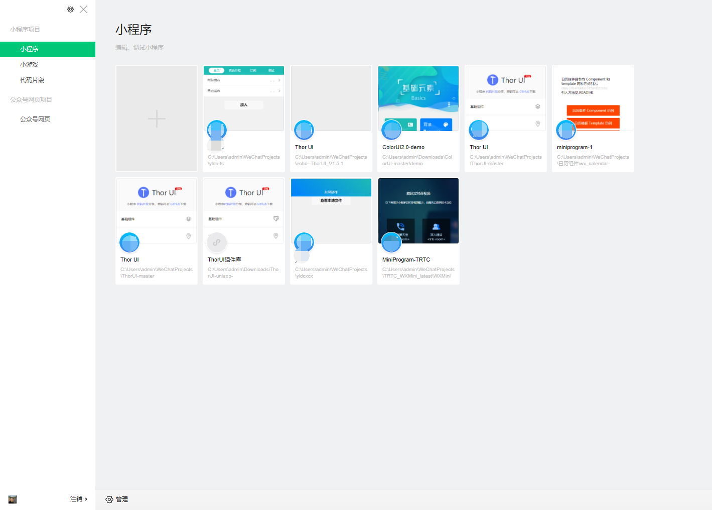This screenshot has height=510, width=712.
Task: Click the TRTC_WXMini_latest\WXMini path text
Action: (x=418, y=273)
